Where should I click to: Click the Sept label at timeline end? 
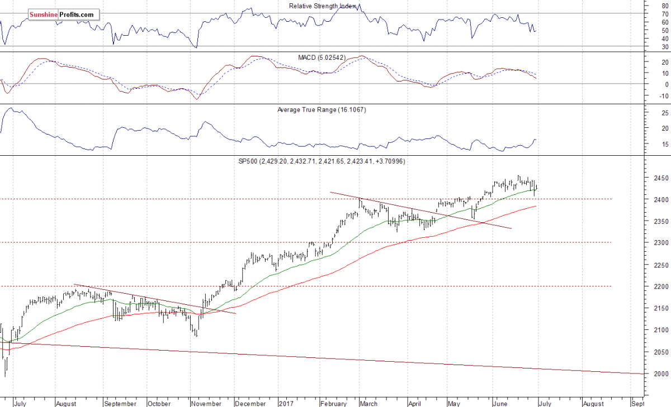[636, 403]
